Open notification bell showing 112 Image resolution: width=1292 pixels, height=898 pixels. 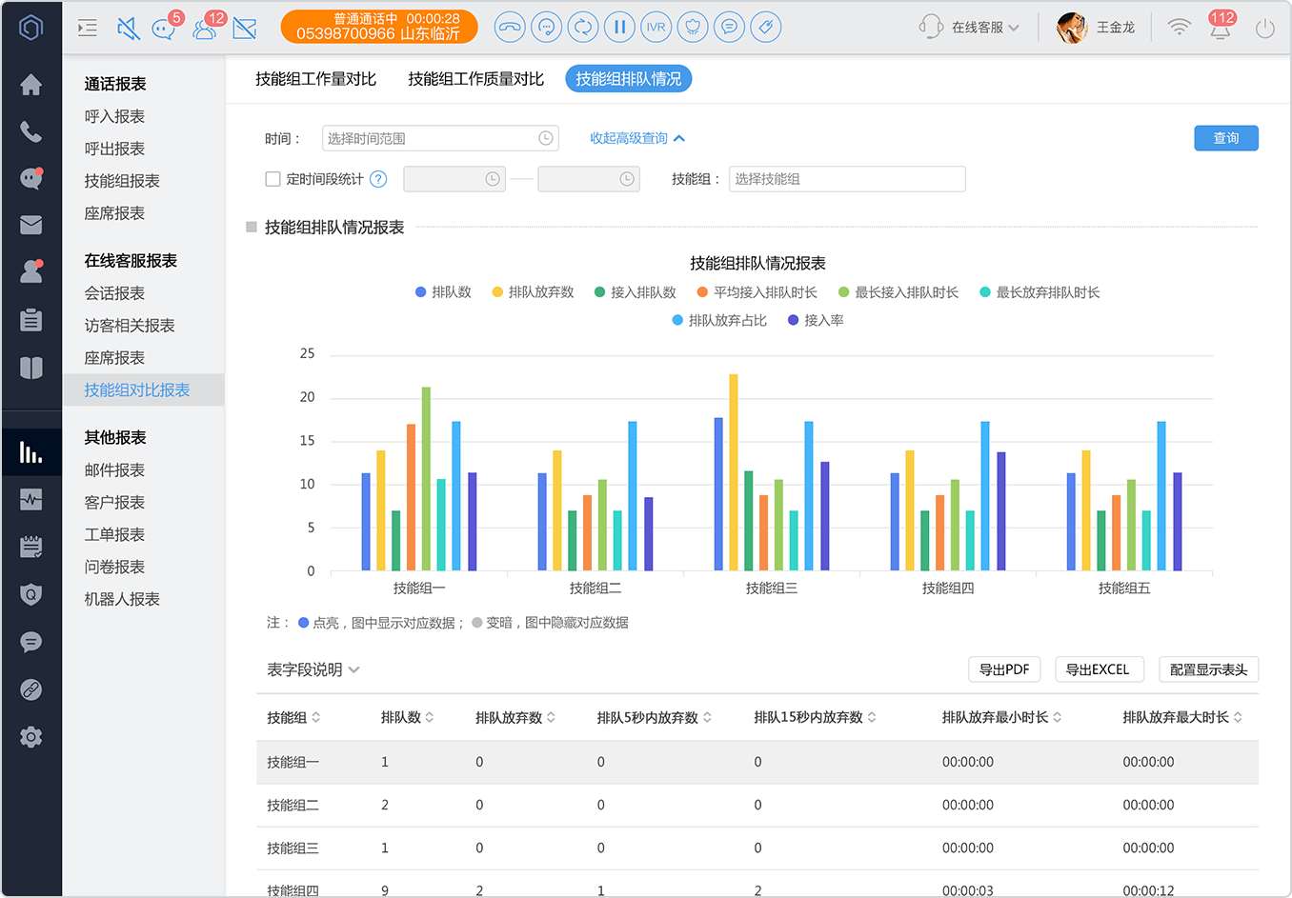1221,26
